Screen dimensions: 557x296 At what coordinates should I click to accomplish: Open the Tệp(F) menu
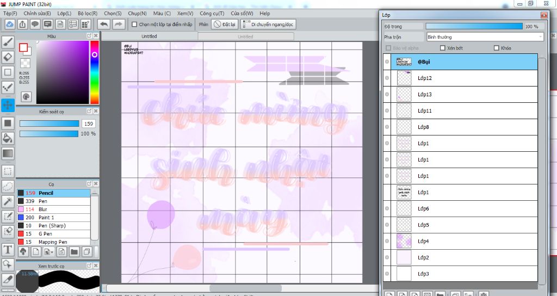10,13
